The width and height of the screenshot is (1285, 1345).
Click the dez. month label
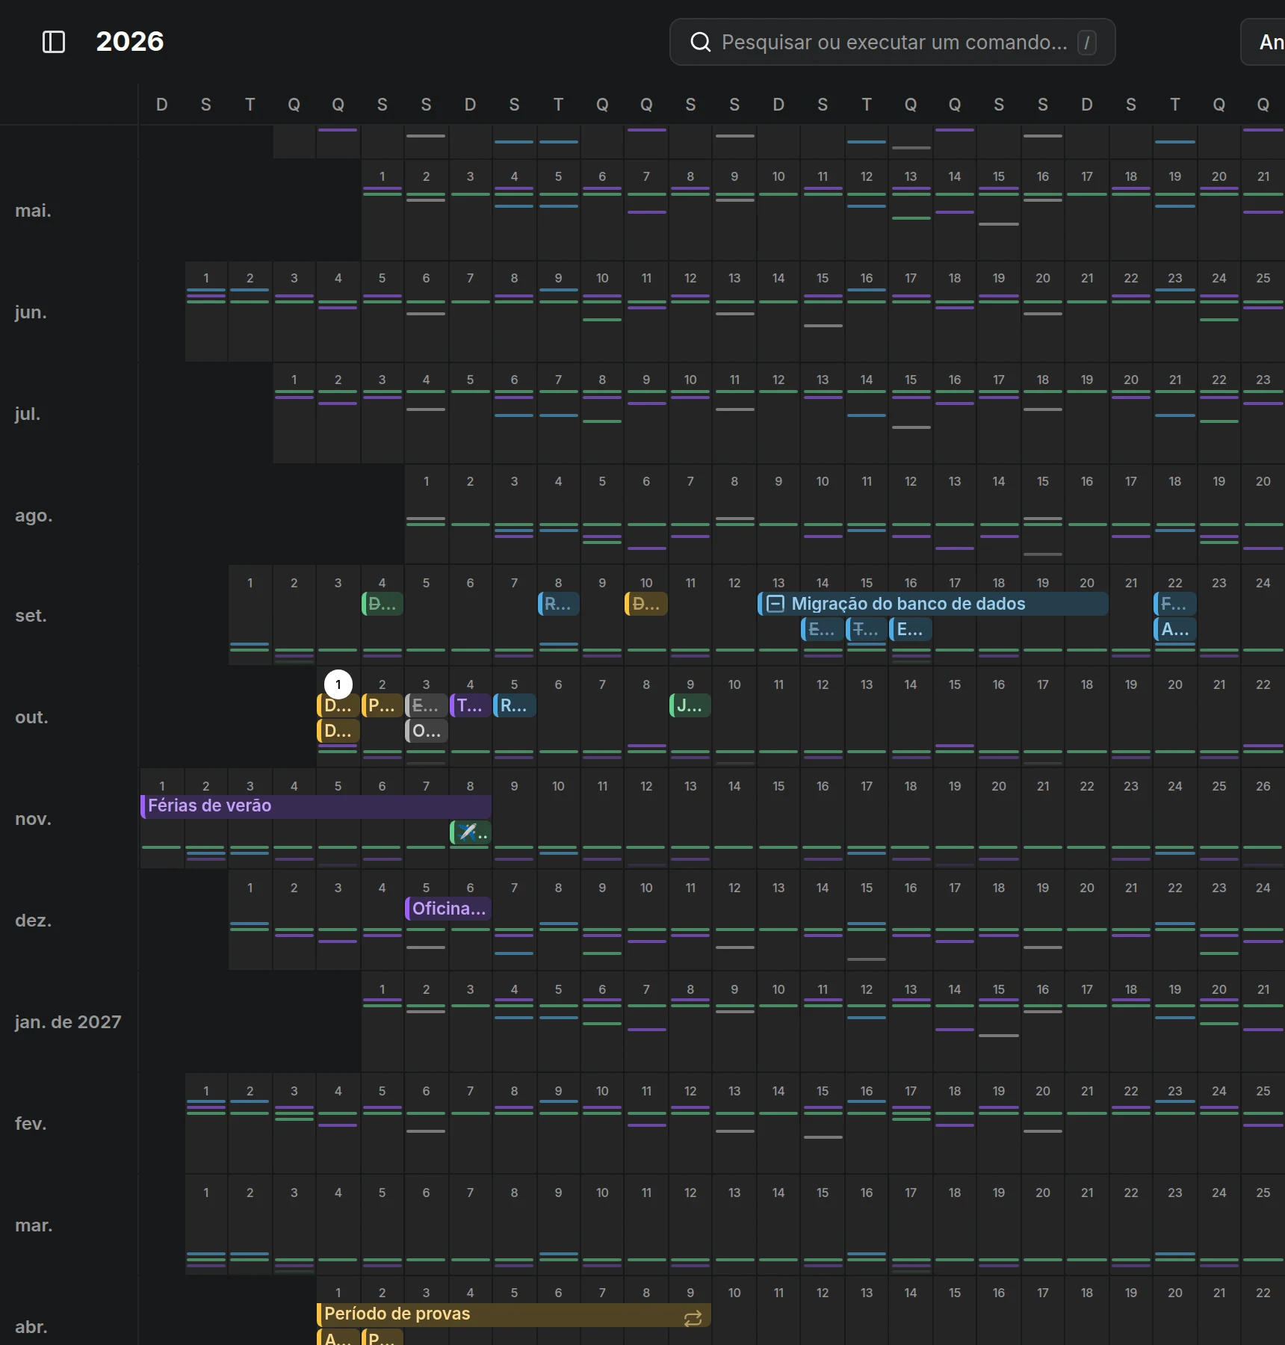point(34,921)
